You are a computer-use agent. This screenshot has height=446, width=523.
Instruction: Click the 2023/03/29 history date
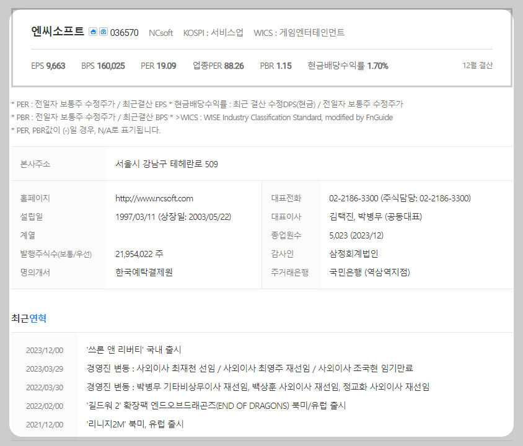coord(45,369)
